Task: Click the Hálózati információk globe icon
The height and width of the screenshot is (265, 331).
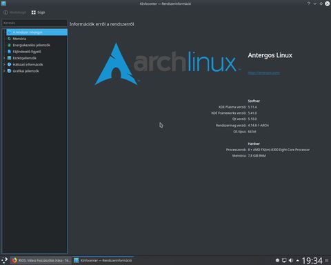Action: click(9, 64)
